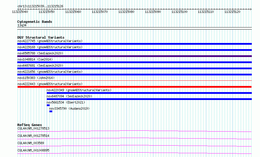Click ruler position 113215050
The height and width of the screenshot is (157, 260).
[46, 12]
